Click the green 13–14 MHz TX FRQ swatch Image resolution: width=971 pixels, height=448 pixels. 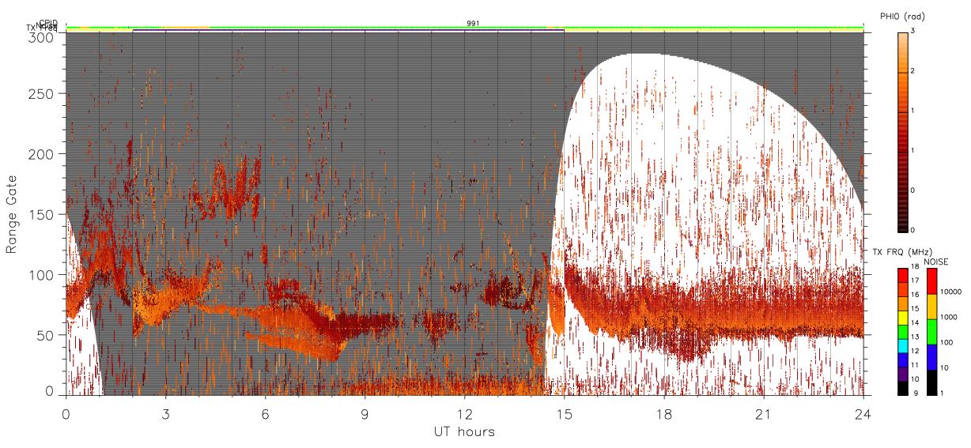point(902,332)
